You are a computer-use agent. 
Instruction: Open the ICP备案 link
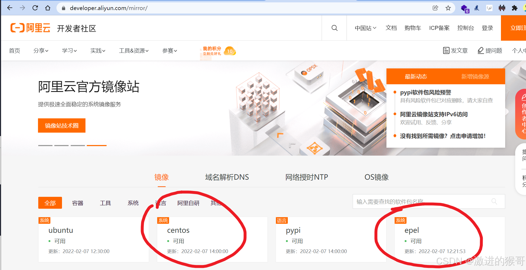click(439, 28)
